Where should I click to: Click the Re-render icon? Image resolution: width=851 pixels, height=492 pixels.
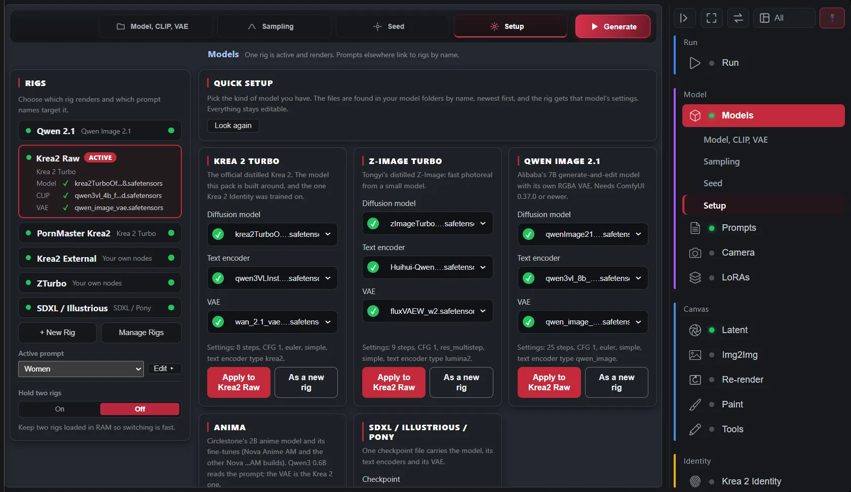pyautogui.click(x=695, y=380)
